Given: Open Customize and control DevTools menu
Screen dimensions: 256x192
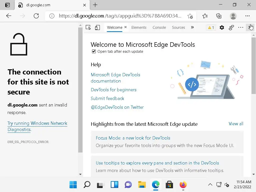Looking at the screenshot, I should [x=241, y=27].
